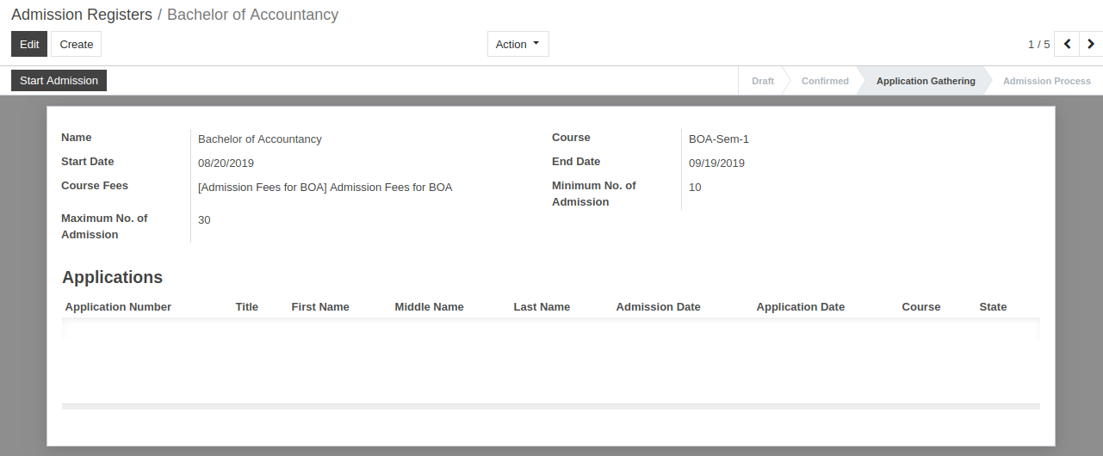Viewport: 1103px width, 456px height.
Task: Click Minimum No. of Admission label
Action: click(594, 194)
